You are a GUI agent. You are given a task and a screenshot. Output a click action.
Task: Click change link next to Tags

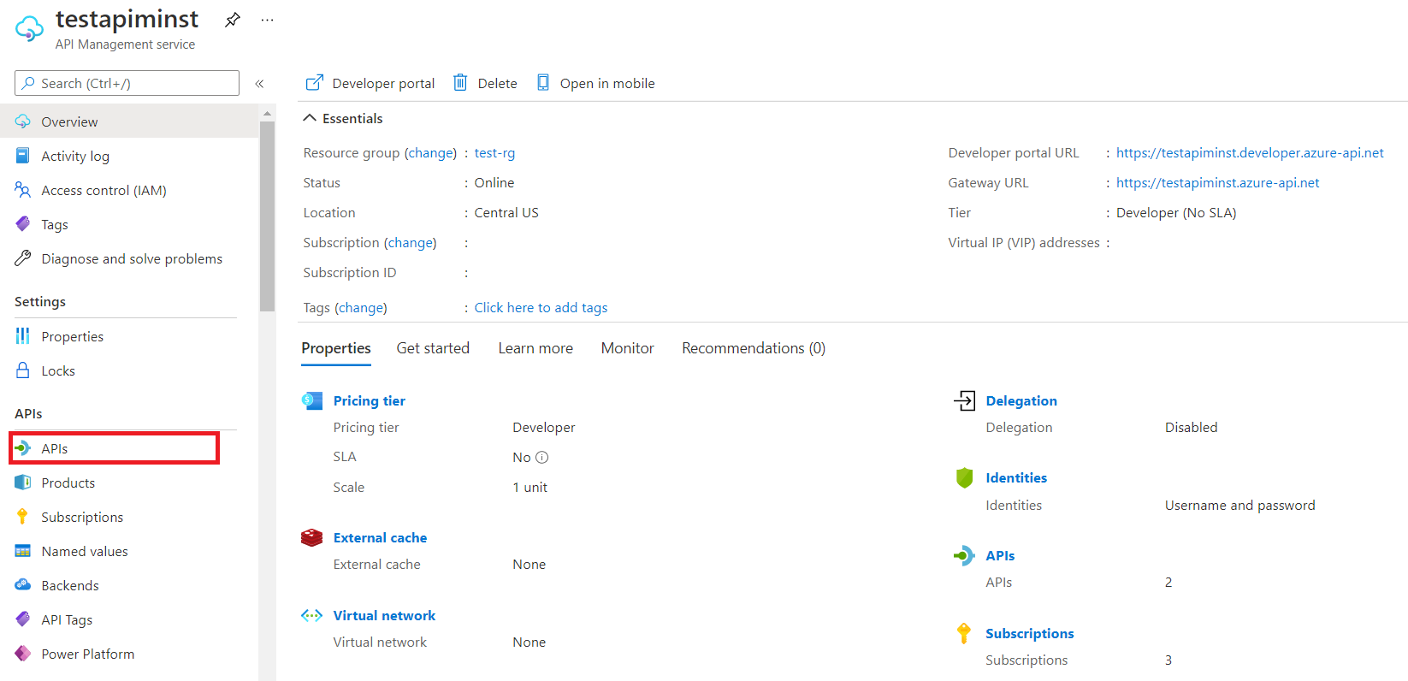(x=361, y=307)
